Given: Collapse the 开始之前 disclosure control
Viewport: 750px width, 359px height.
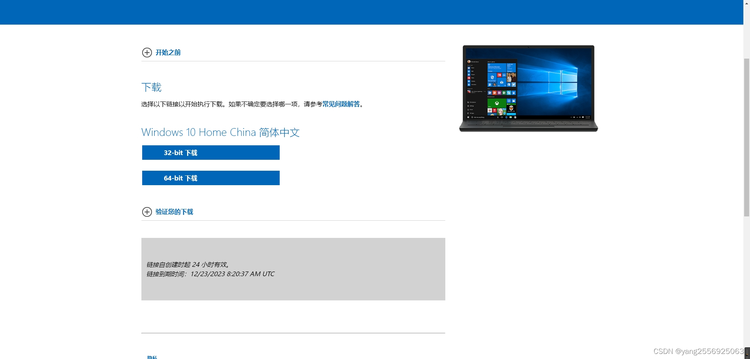Looking at the screenshot, I should [147, 52].
